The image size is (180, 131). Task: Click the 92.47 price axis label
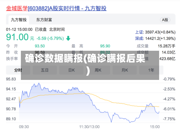[x=11, y=99]
